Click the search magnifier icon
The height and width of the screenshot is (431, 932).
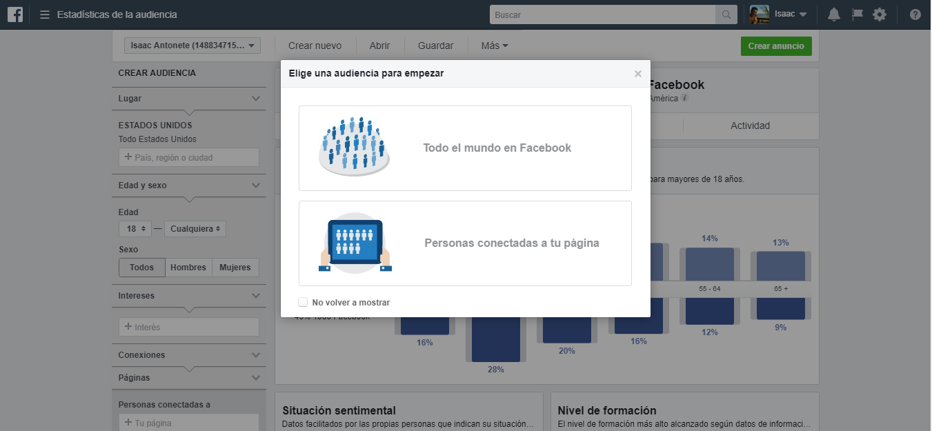tap(726, 14)
